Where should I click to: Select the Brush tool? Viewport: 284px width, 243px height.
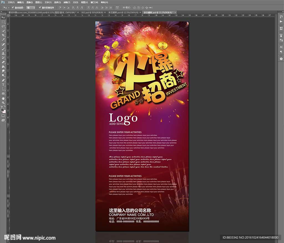pyautogui.click(x=3, y=49)
